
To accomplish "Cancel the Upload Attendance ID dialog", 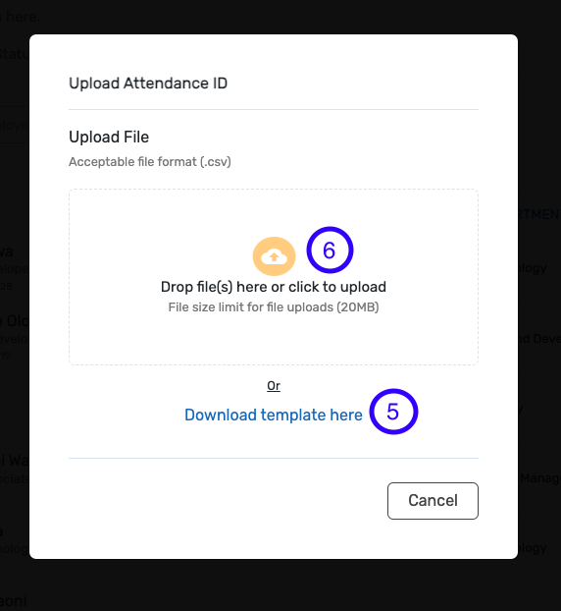I will point(433,501).
